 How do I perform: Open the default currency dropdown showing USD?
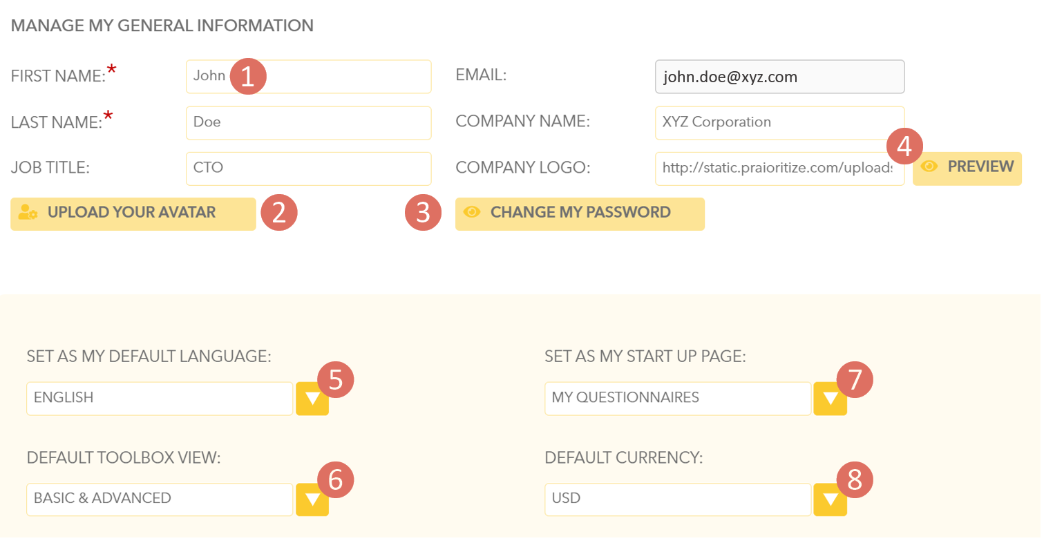[678, 499]
